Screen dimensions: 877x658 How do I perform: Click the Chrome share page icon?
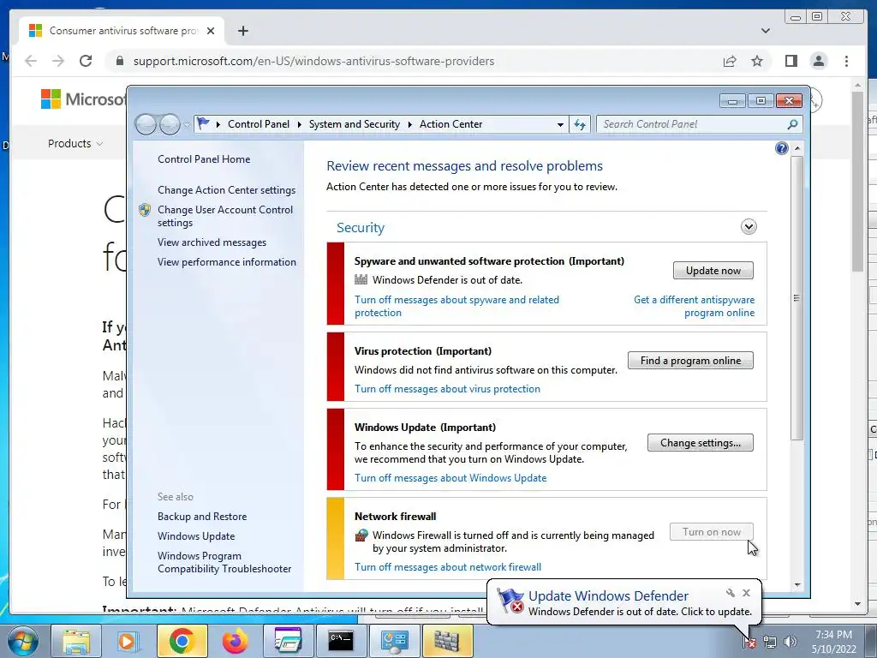point(730,61)
